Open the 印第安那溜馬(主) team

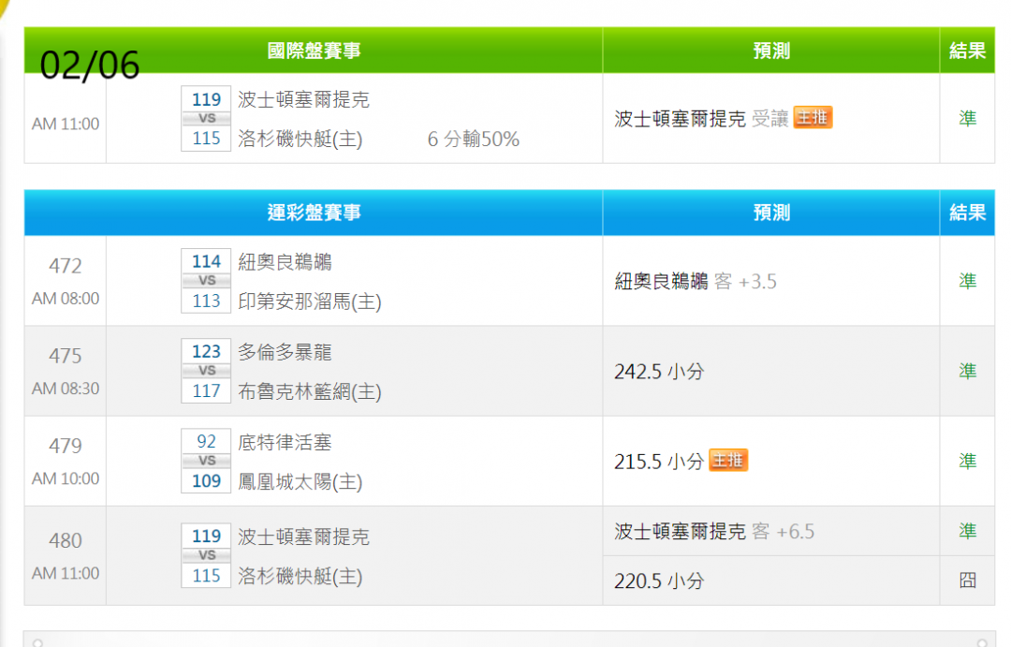pyautogui.click(x=310, y=301)
